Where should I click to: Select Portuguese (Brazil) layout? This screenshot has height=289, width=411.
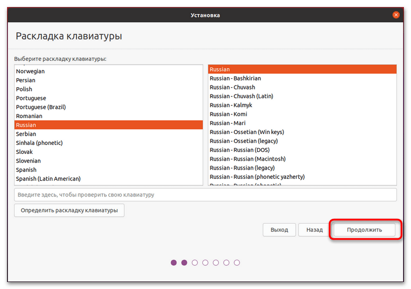41,107
